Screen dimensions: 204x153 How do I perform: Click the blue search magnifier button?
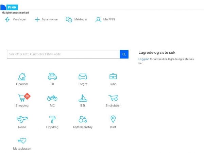click(124, 54)
